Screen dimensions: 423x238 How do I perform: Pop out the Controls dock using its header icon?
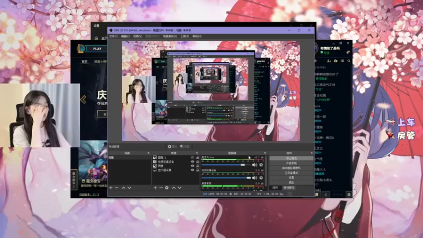click(311, 153)
